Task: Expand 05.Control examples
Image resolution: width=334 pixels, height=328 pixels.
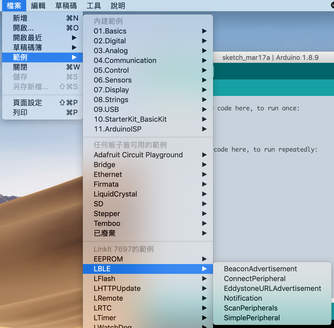Action: 148,70
